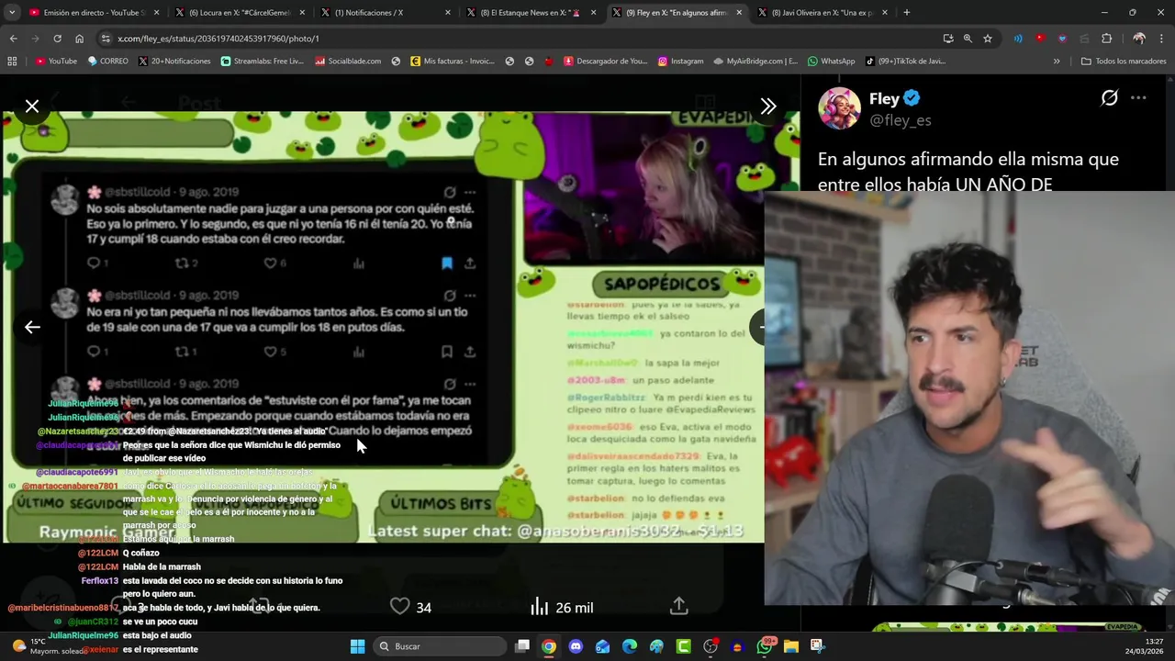The width and height of the screenshot is (1175, 661).
Task: Open the Streamlabs bookmark
Action: [x=263, y=62]
